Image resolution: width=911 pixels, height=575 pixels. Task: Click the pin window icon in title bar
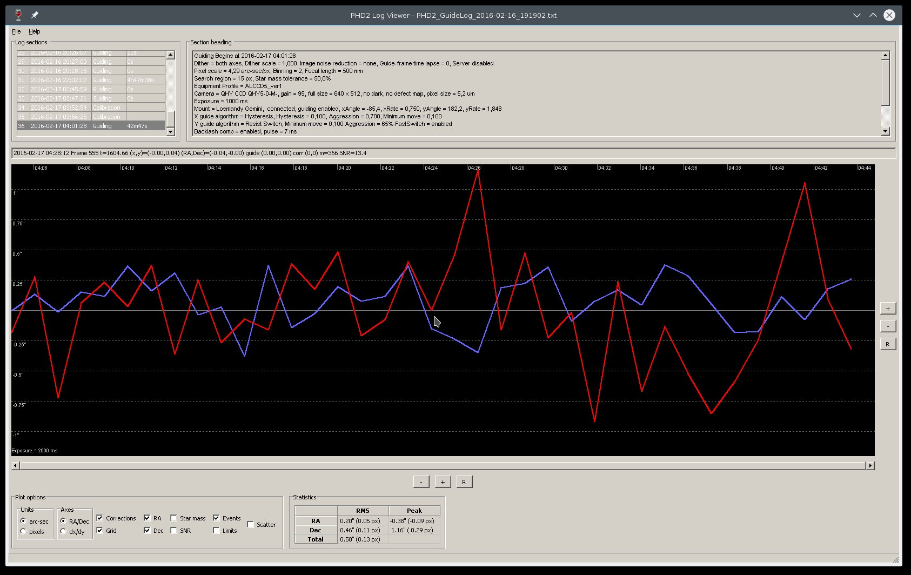[x=35, y=15]
